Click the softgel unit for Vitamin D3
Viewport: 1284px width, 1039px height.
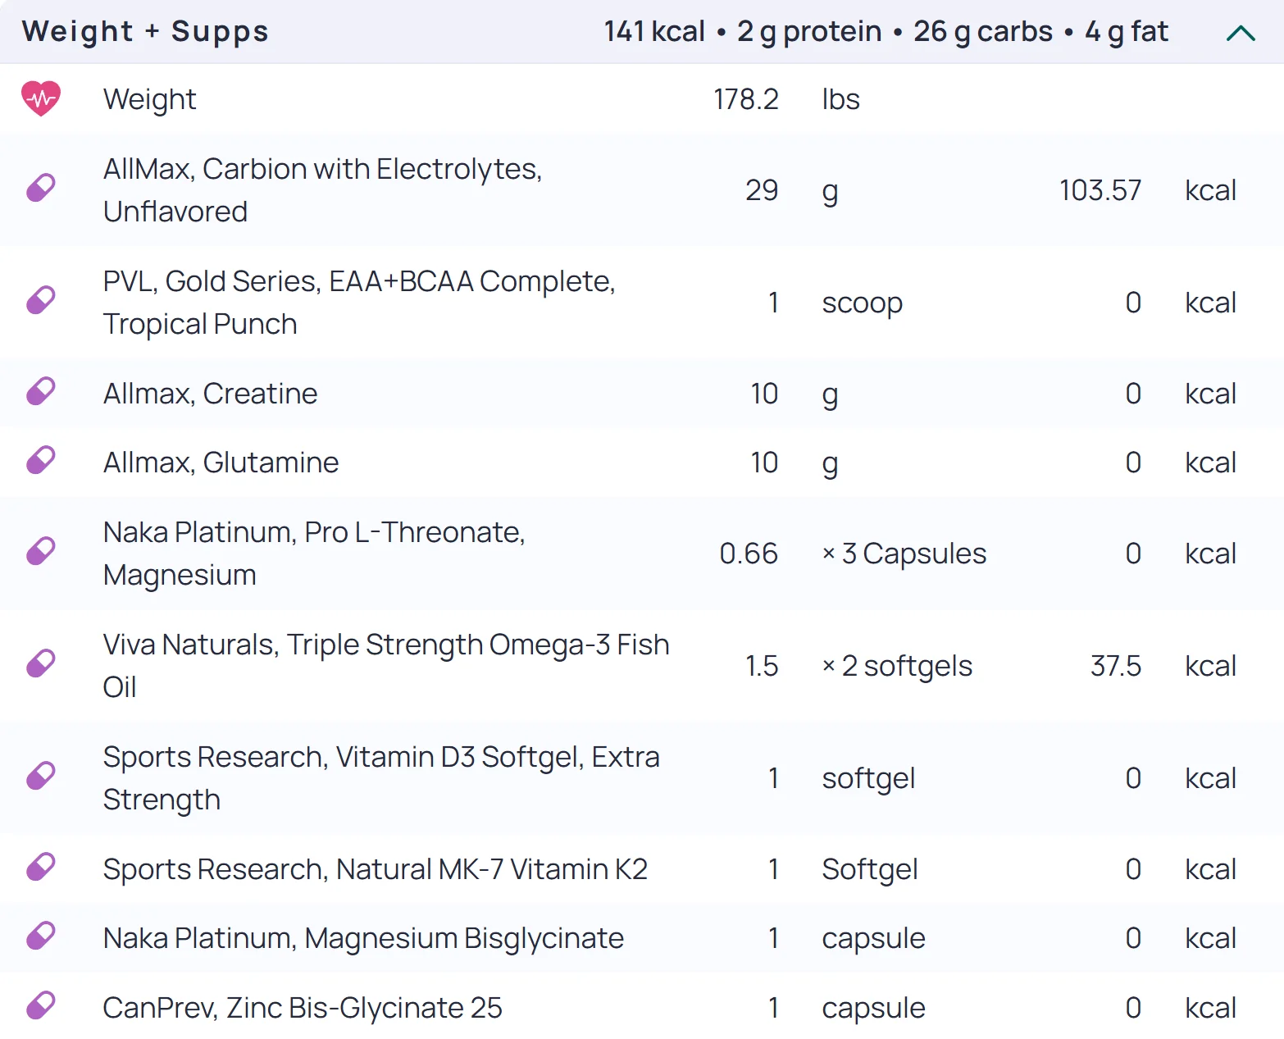coord(868,778)
